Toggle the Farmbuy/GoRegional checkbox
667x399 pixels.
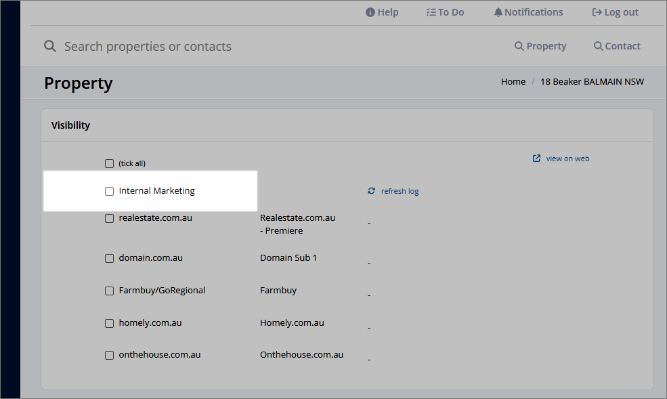[109, 291]
